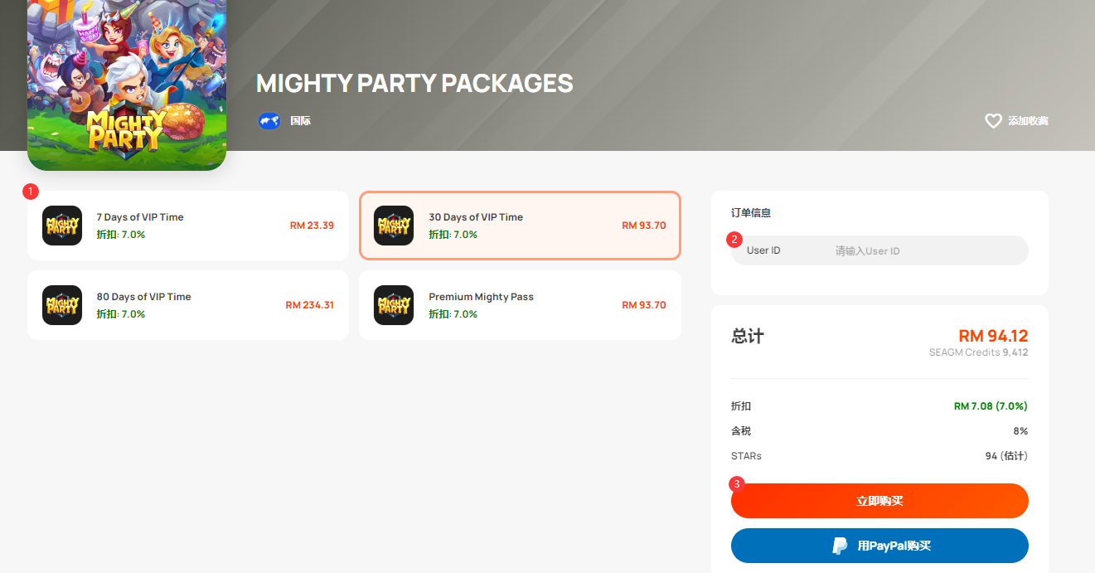Open the Mighty Party game cover image
The image size is (1095, 573).
(127, 79)
